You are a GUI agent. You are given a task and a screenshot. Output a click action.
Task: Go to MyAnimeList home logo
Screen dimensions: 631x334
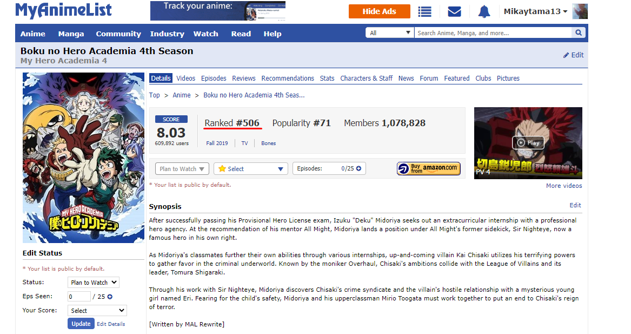(64, 11)
